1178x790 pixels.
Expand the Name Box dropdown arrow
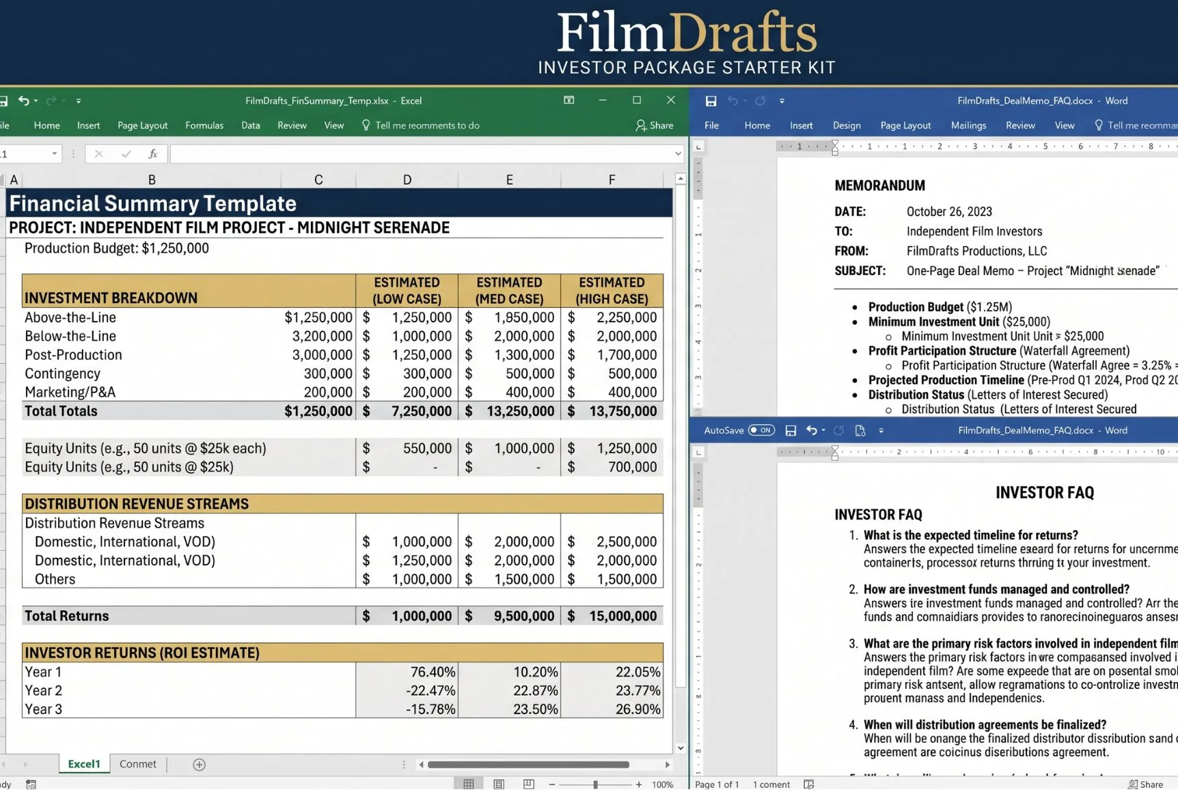[x=54, y=154]
